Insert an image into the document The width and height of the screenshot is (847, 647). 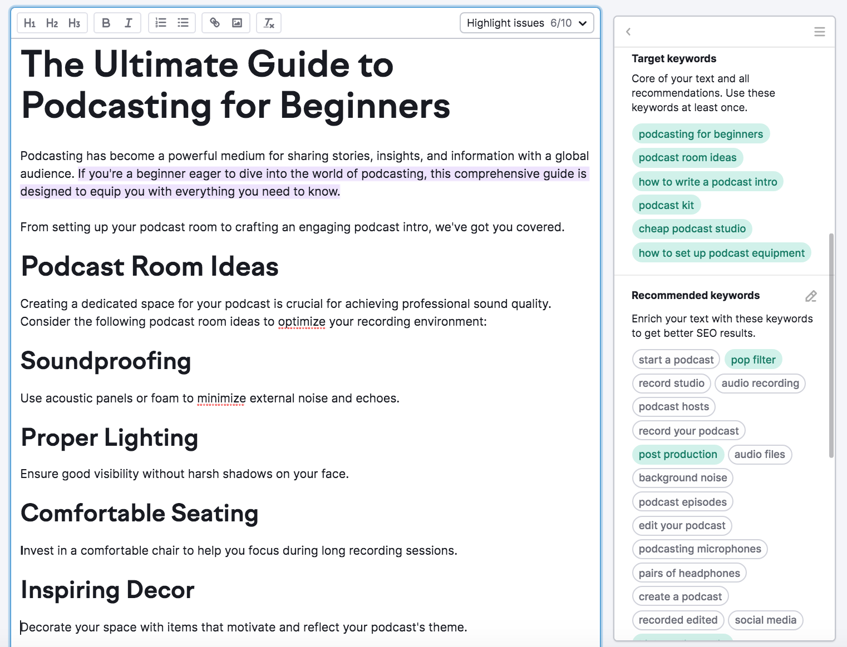pyautogui.click(x=237, y=23)
